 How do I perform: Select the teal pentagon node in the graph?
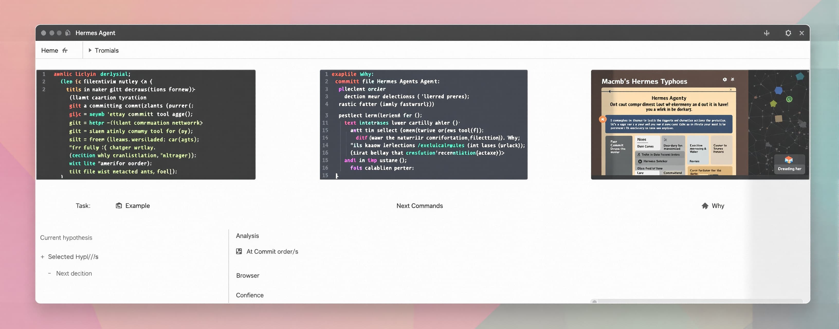tap(800, 77)
